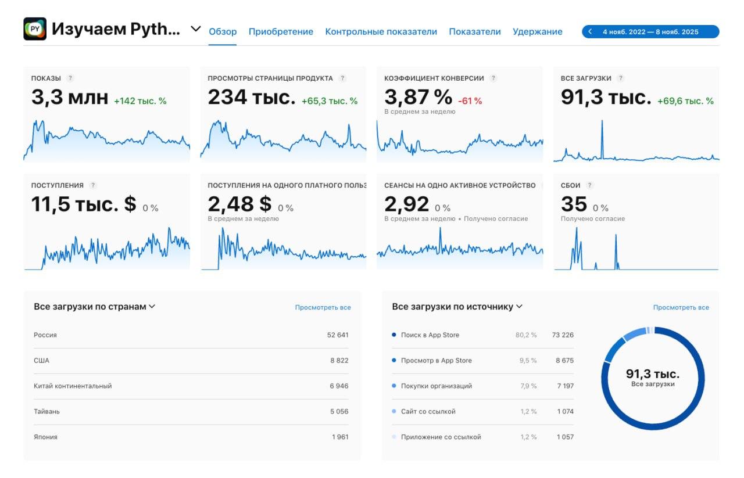Click the question mark beside КОЭФФИЦИЕНТ КОНВЕРСИИ
Viewport: 744px width, 478px height.
tap(493, 77)
